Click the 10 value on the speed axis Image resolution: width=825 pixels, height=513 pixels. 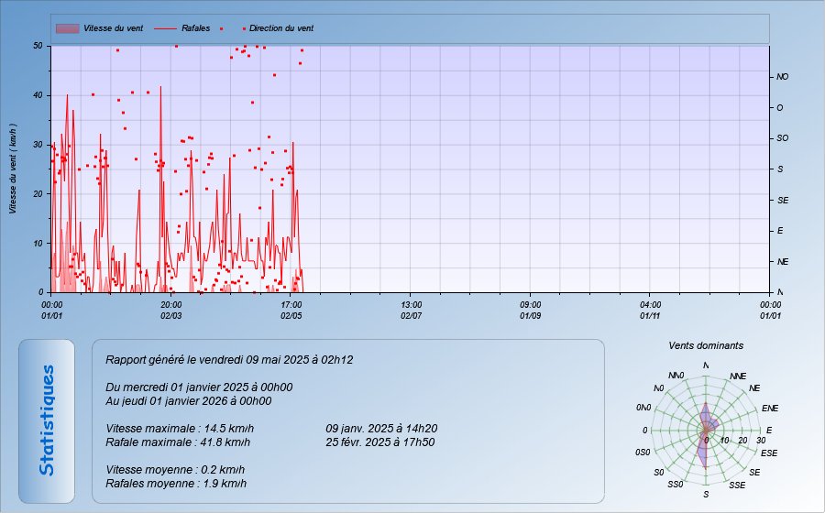tap(38, 243)
